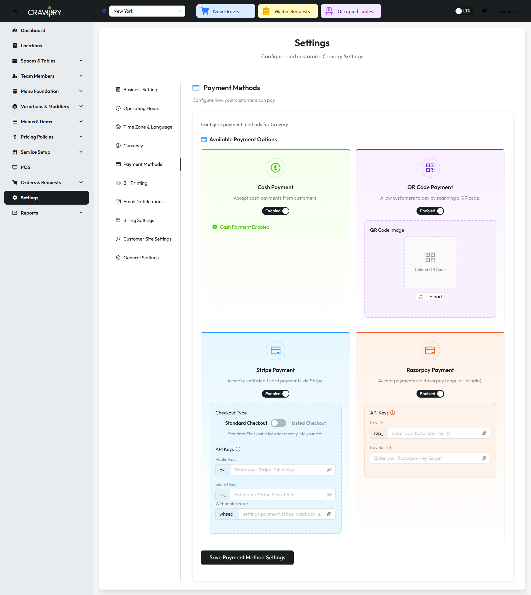Image resolution: width=531 pixels, height=595 pixels.
Task: Click the Cash Payment dollar icon
Action: [275, 168]
